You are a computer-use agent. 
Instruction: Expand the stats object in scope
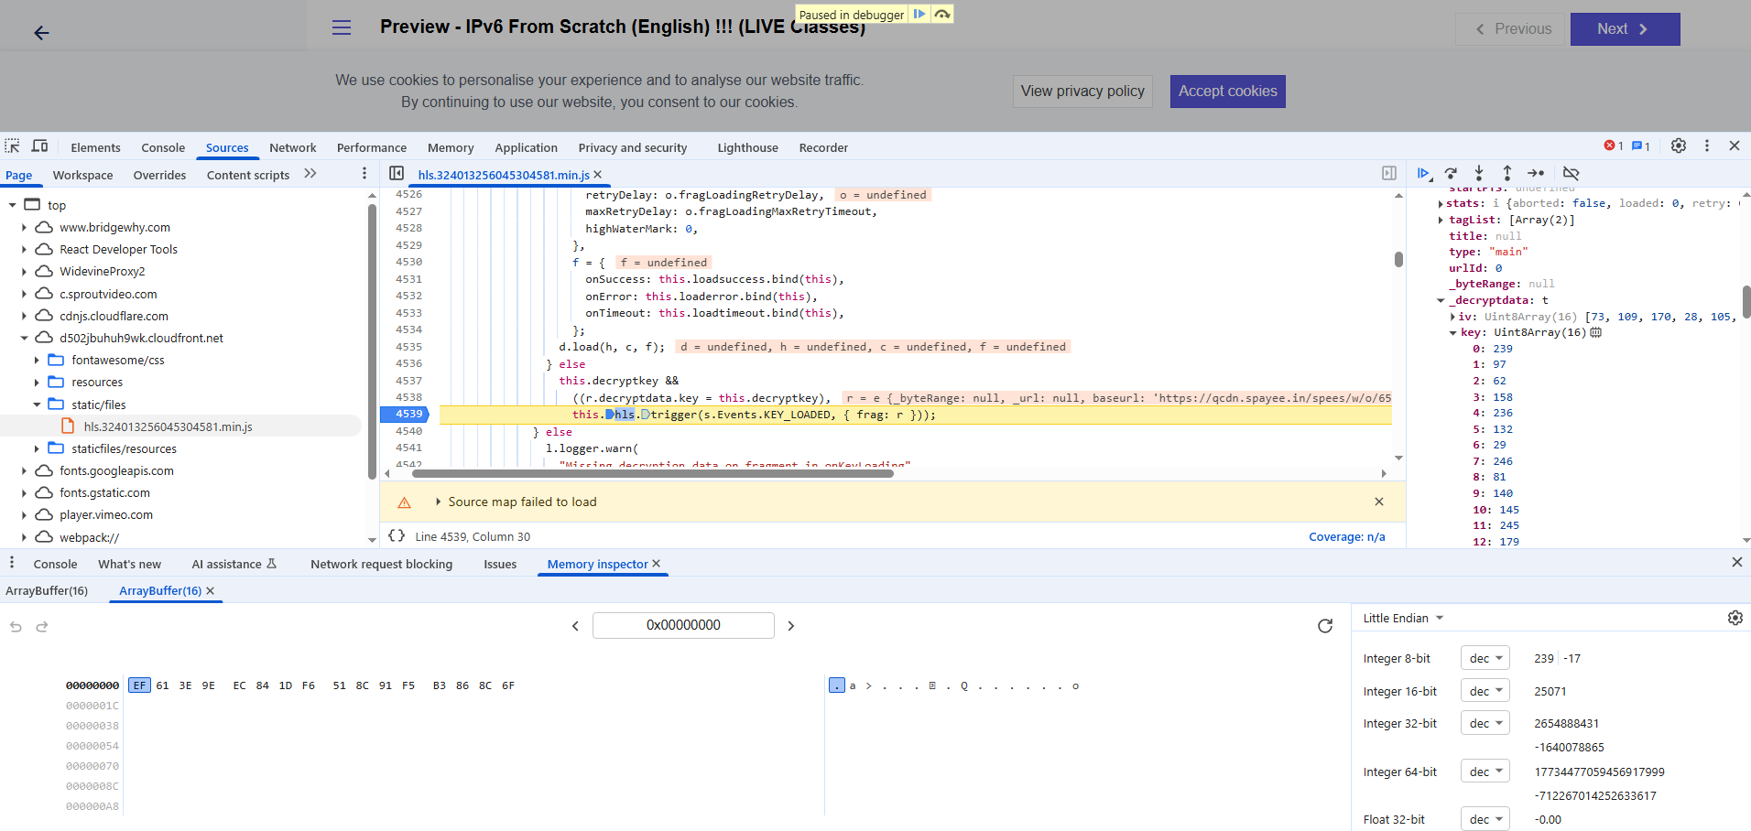1441,204
